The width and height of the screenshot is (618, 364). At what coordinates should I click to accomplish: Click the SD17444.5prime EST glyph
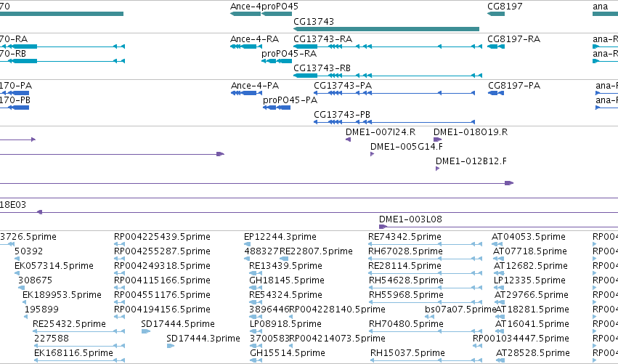point(146,331)
